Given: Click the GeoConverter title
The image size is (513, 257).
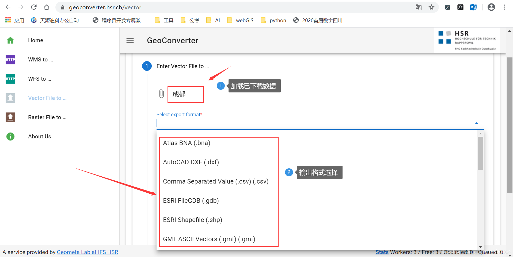Looking at the screenshot, I should coord(173,40).
